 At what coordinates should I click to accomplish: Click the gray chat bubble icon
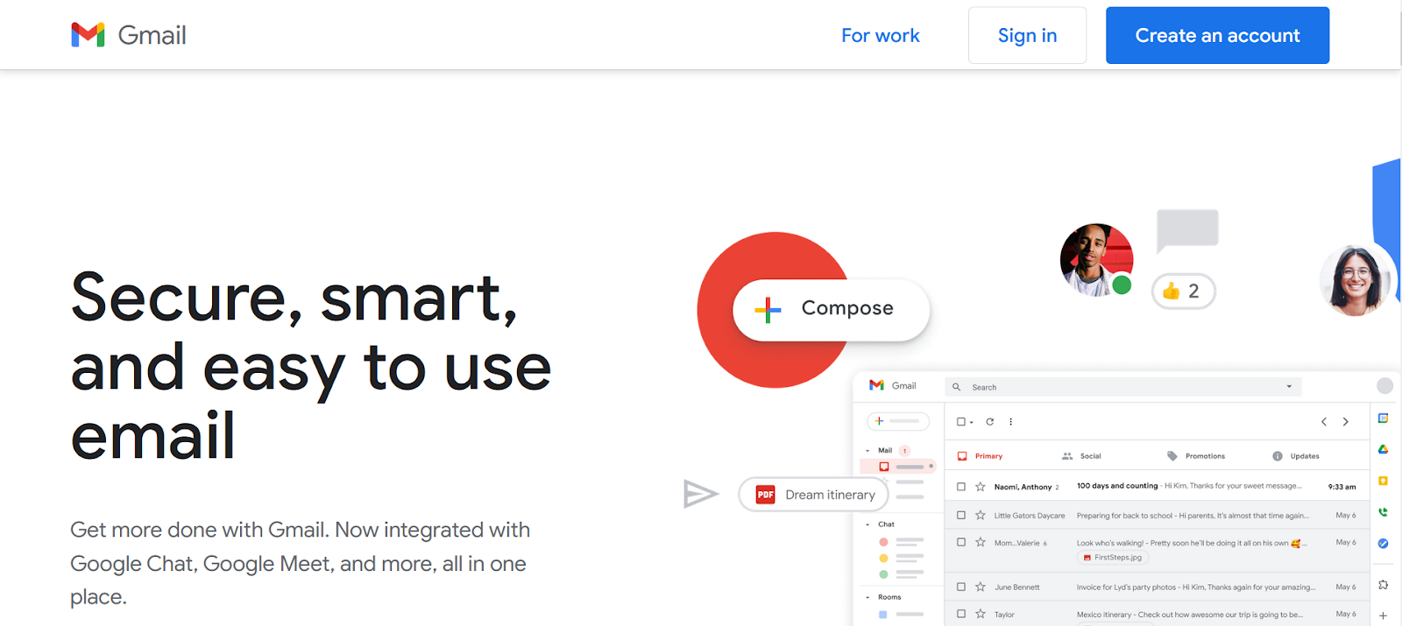1187,230
